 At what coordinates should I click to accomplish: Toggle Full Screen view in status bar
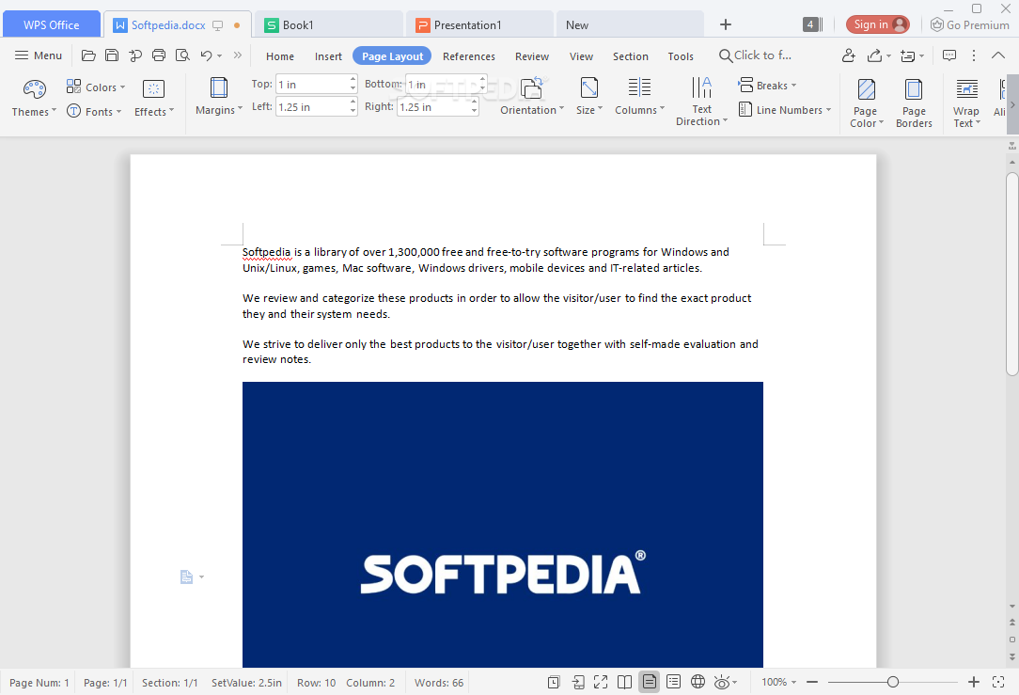601,681
